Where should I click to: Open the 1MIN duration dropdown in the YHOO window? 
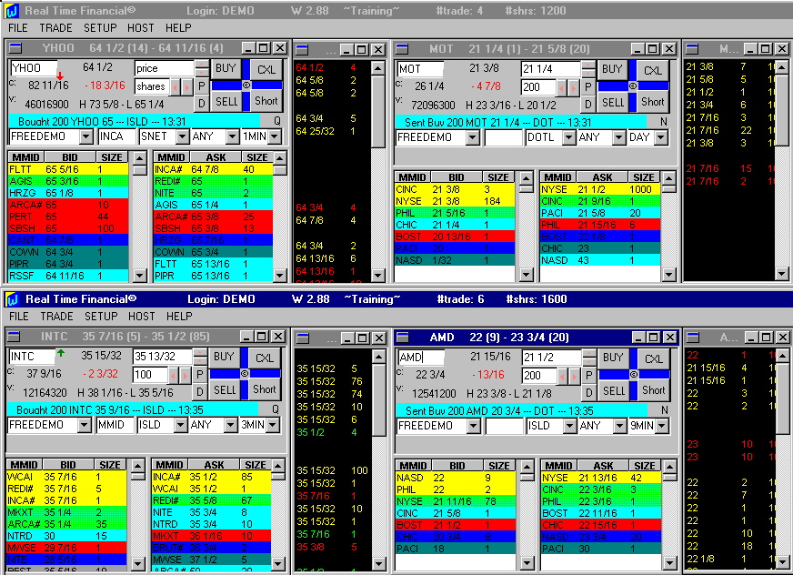point(275,136)
